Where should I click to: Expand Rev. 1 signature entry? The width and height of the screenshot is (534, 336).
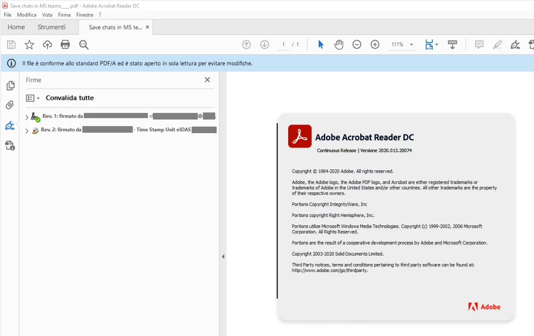point(27,117)
